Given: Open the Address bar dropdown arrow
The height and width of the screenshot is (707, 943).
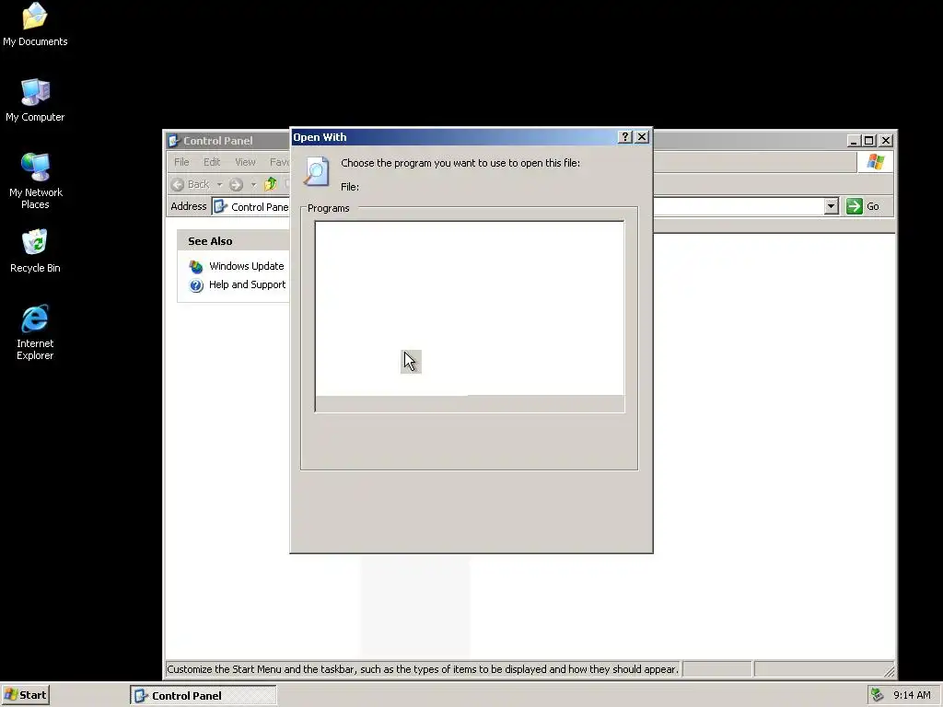Looking at the screenshot, I should 832,206.
